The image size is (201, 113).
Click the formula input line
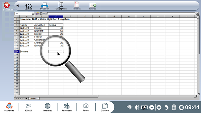coord(121,14)
